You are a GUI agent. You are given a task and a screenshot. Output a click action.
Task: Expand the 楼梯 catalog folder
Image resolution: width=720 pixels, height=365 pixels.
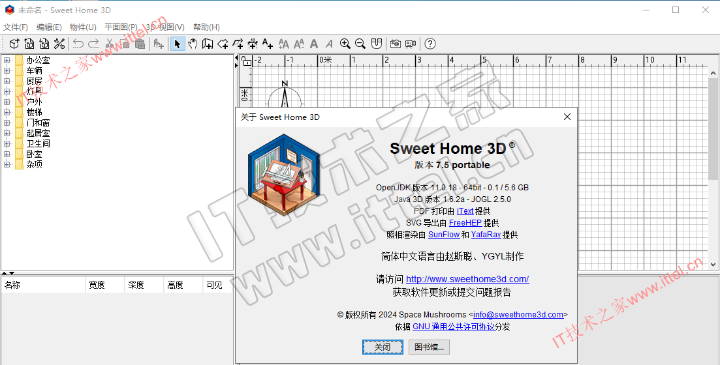[x=7, y=112]
